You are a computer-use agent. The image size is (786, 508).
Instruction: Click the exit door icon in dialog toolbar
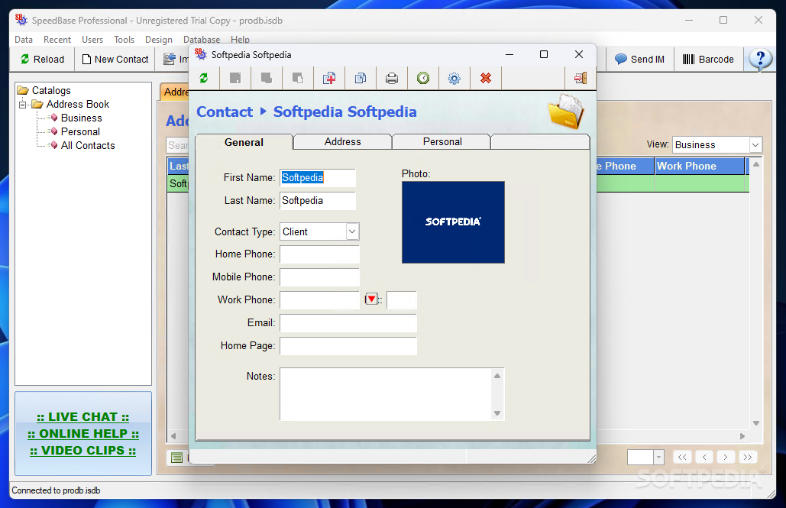581,78
